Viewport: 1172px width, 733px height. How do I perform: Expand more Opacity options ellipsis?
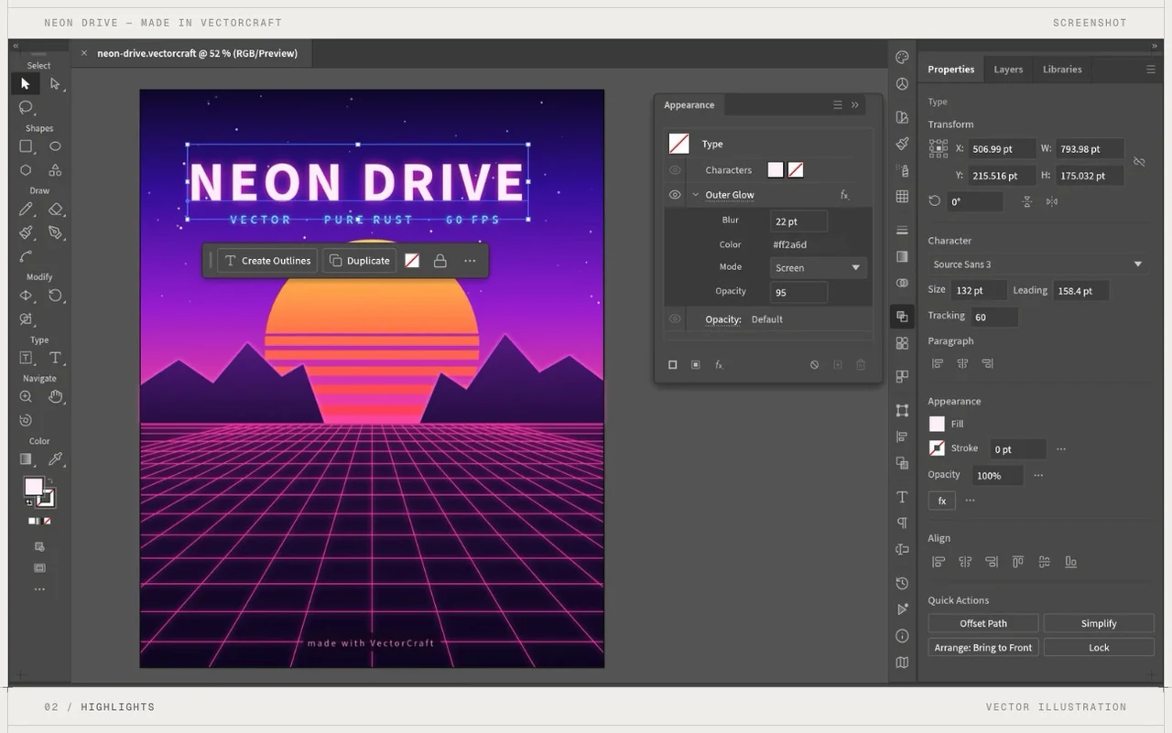coord(1038,476)
